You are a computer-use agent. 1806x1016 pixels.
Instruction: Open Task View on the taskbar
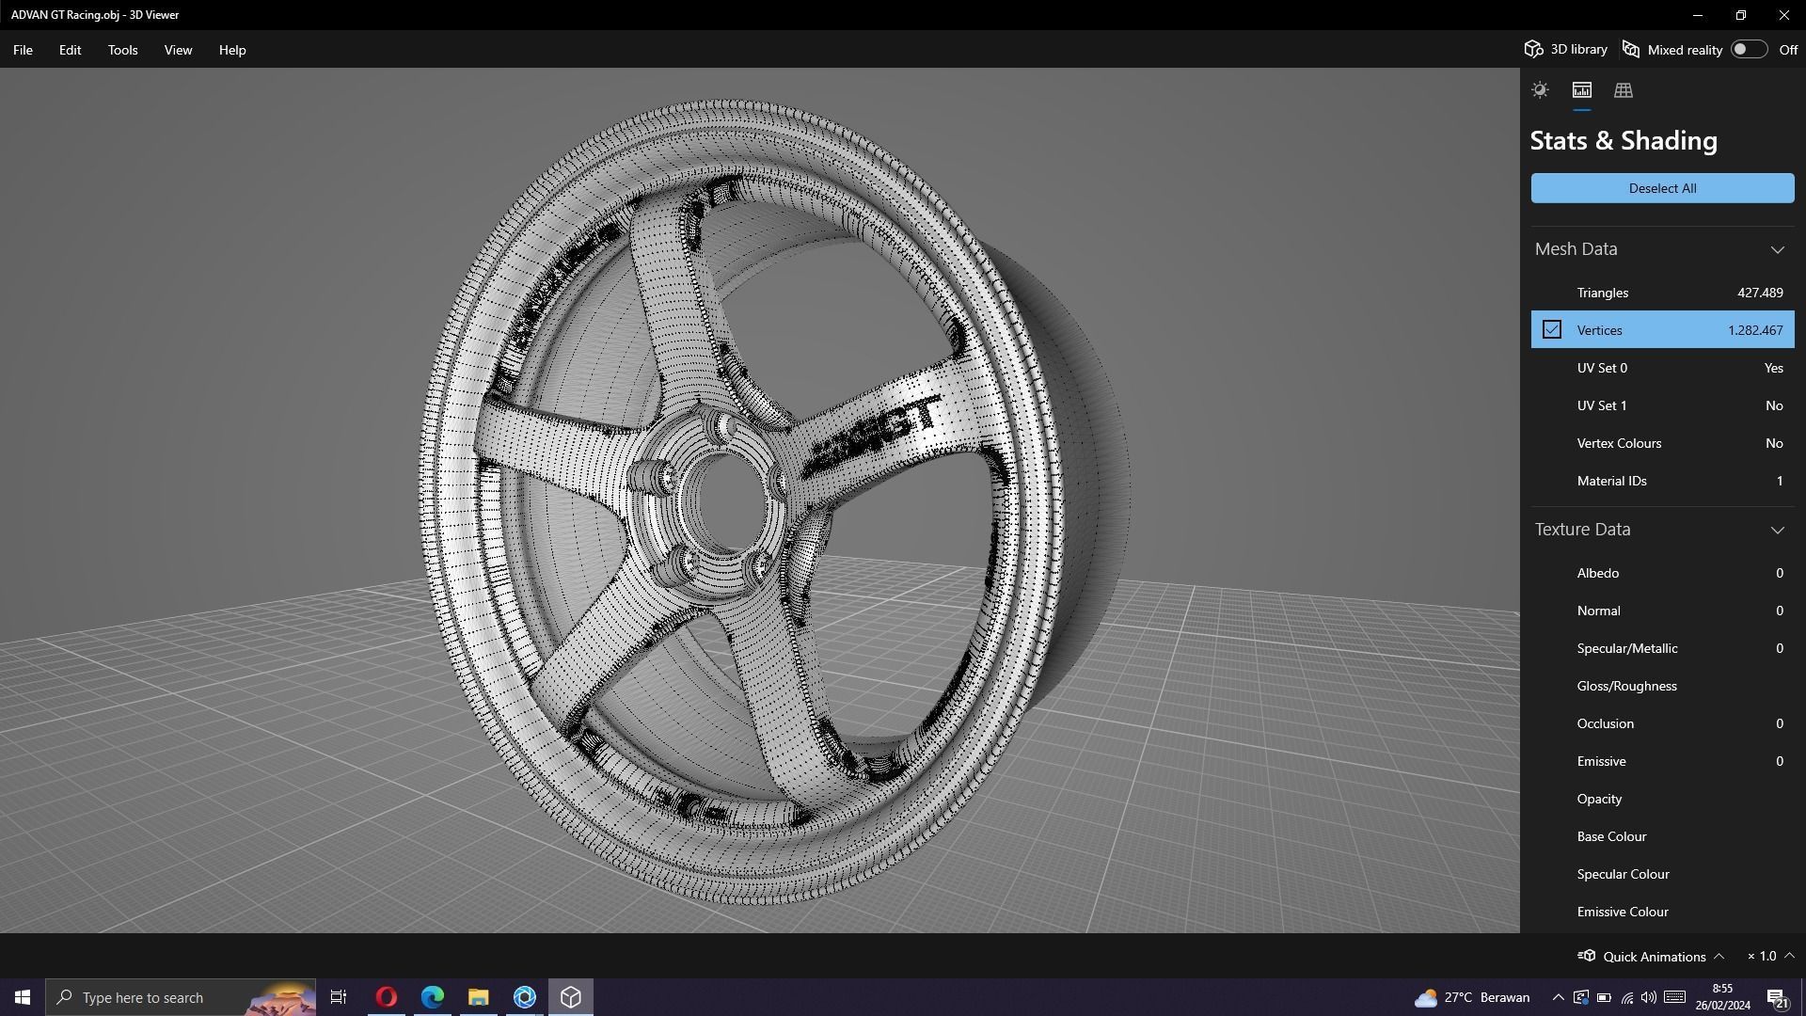(x=339, y=997)
